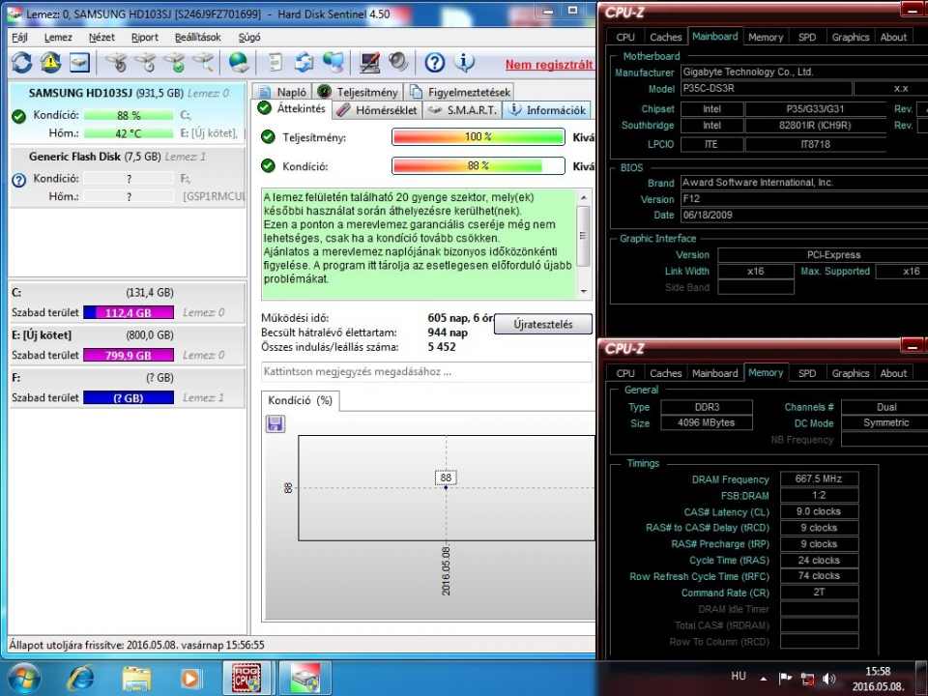Click the blue sync arrows document icon
Screen dimensions: 928x696
click(x=304, y=62)
